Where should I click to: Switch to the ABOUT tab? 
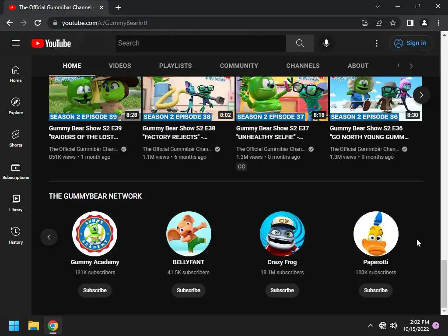[x=358, y=66]
